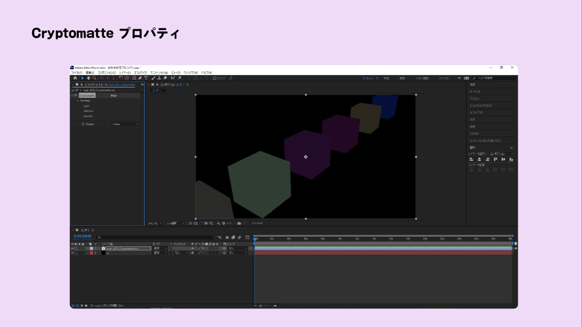
Task: Hide the vook_AOV_Cryptomatte layer visibility eye
Action: tap(72, 248)
